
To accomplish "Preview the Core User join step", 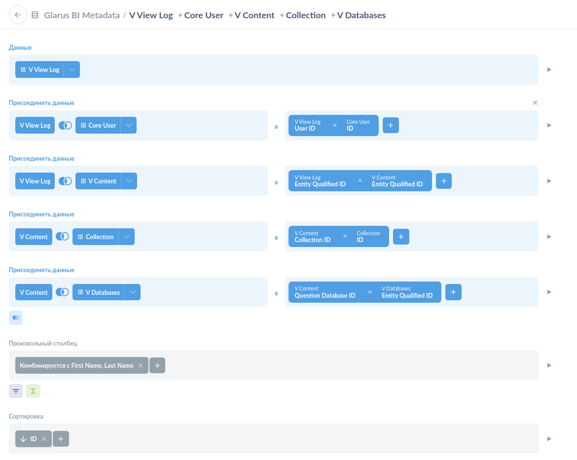I will [549, 126].
